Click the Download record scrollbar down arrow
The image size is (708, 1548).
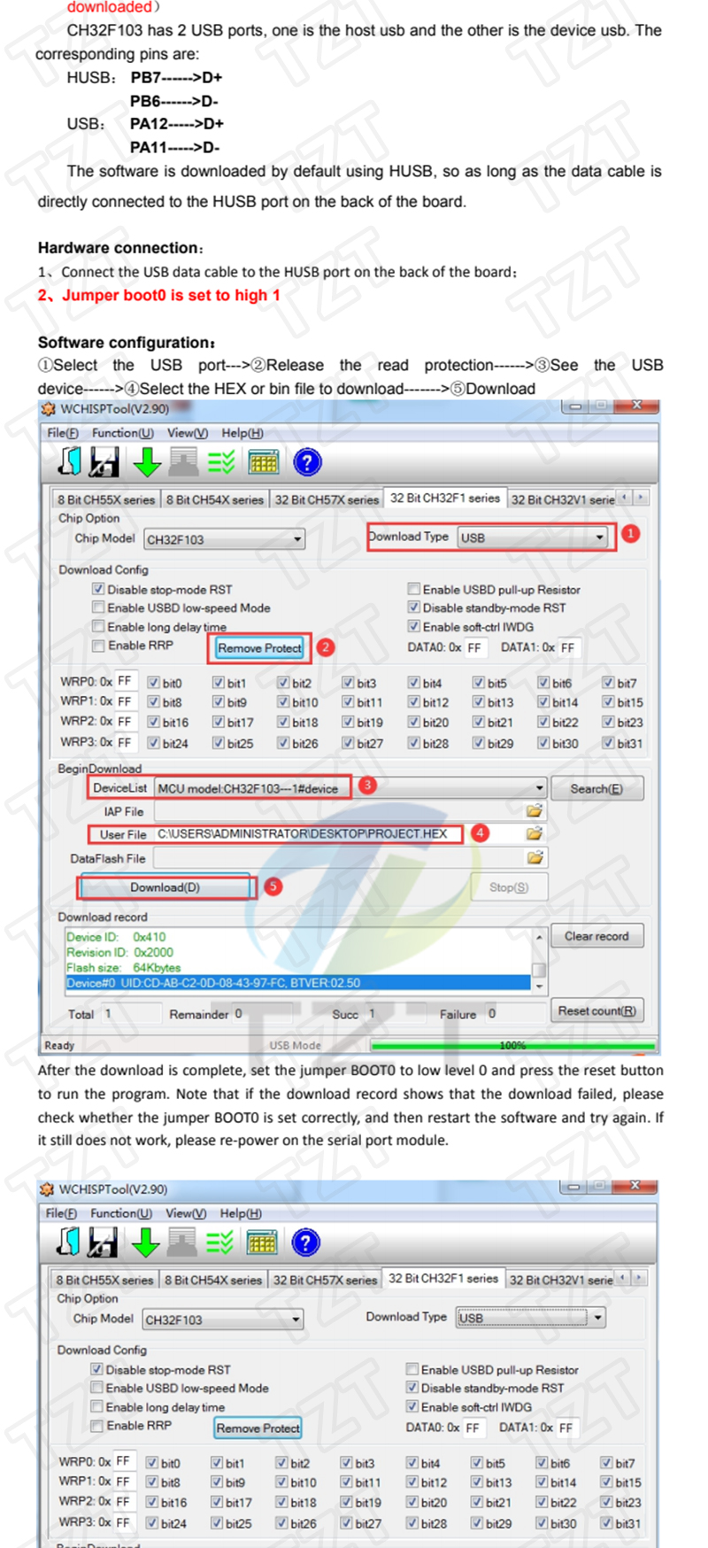(539, 985)
